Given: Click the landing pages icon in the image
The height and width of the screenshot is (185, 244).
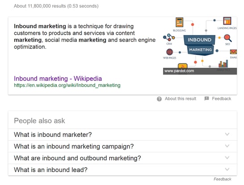Looking at the screenshot, I should tap(227, 21).
